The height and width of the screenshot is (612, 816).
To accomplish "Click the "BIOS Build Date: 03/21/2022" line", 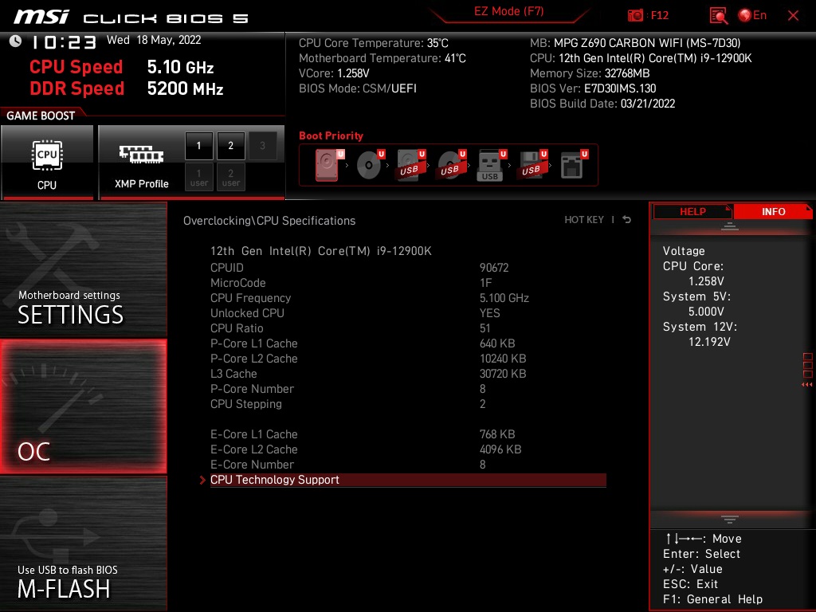I will (x=602, y=104).
